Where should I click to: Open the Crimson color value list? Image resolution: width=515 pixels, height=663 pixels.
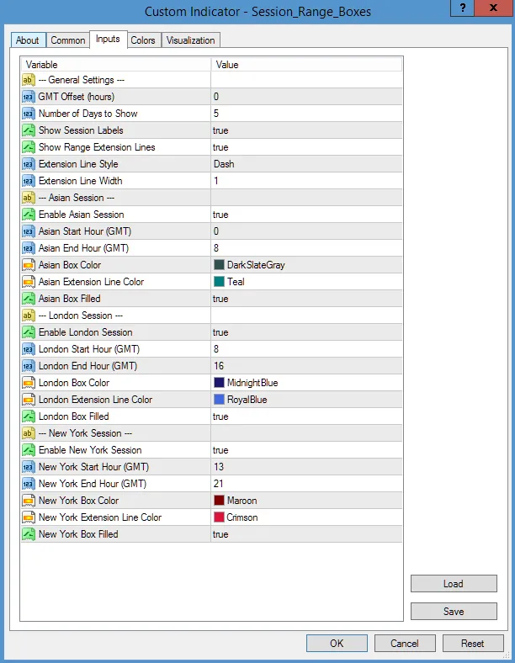point(306,517)
